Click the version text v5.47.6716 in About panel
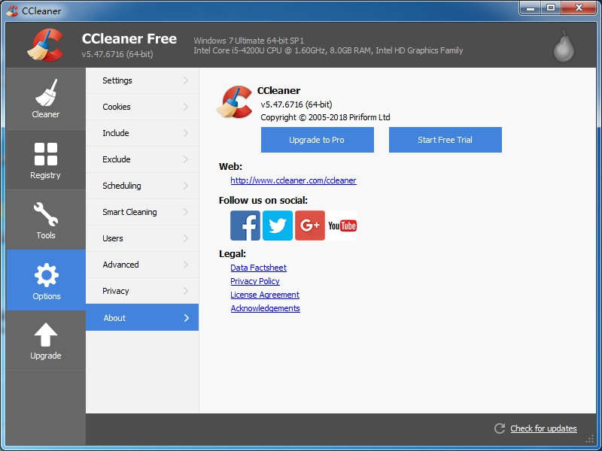This screenshot has width=602, height=451. coord(296,104)
